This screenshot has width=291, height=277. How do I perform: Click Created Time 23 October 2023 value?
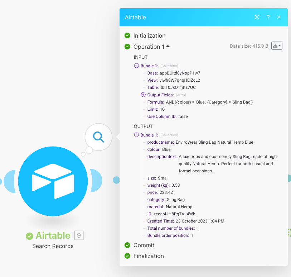click(x=200, y=221)
